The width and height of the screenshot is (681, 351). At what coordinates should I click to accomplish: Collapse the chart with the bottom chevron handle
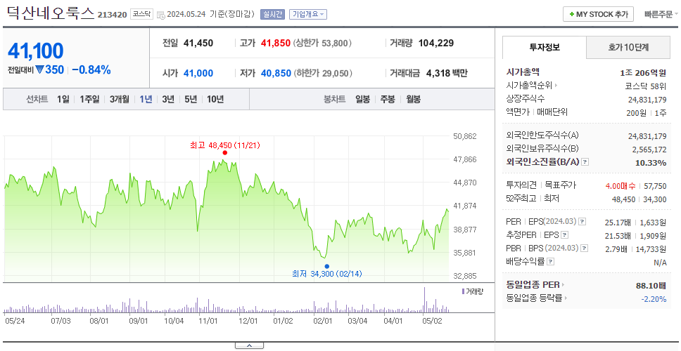pyautogui.click(x=249, y=345)
